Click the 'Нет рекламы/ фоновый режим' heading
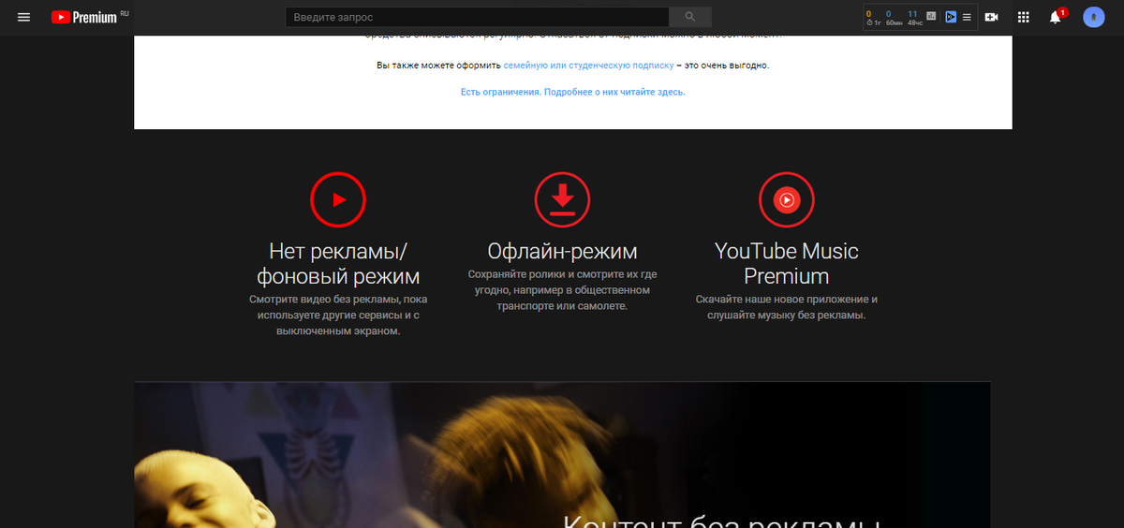 point(338,264)
